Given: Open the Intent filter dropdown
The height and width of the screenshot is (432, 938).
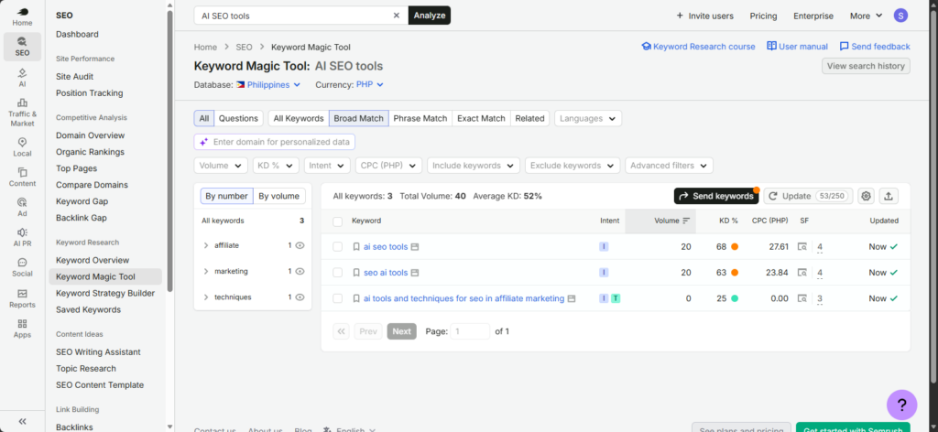Looking at the screenshot, I should point(327,166).
